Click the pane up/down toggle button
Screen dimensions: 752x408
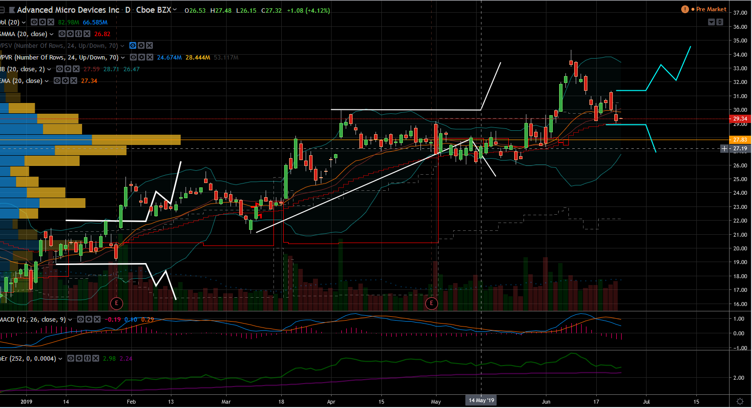pyautogui.click(x=720, y=22)
